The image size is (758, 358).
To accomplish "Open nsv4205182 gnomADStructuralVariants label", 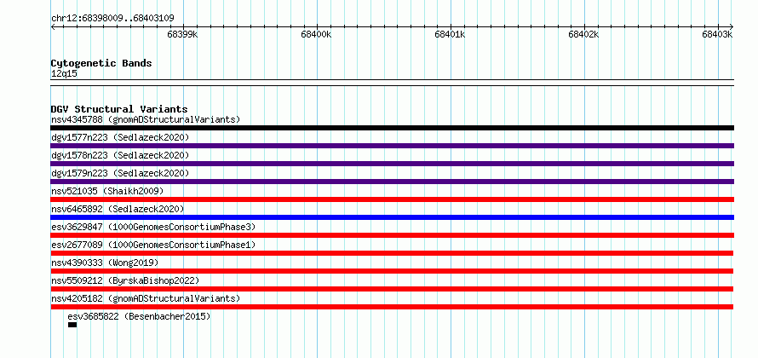I will [x=146, y=298].
